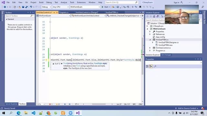
Task: Click the Find in Files toolbar icon
Action: pos(113,7)
